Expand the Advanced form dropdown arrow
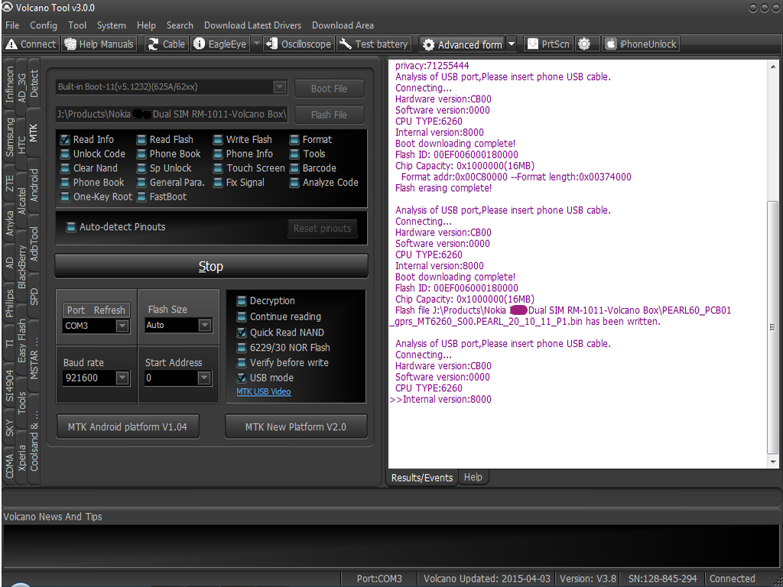Image resolution: width=783 pixels, height=587 pixels. coord(512,44)
